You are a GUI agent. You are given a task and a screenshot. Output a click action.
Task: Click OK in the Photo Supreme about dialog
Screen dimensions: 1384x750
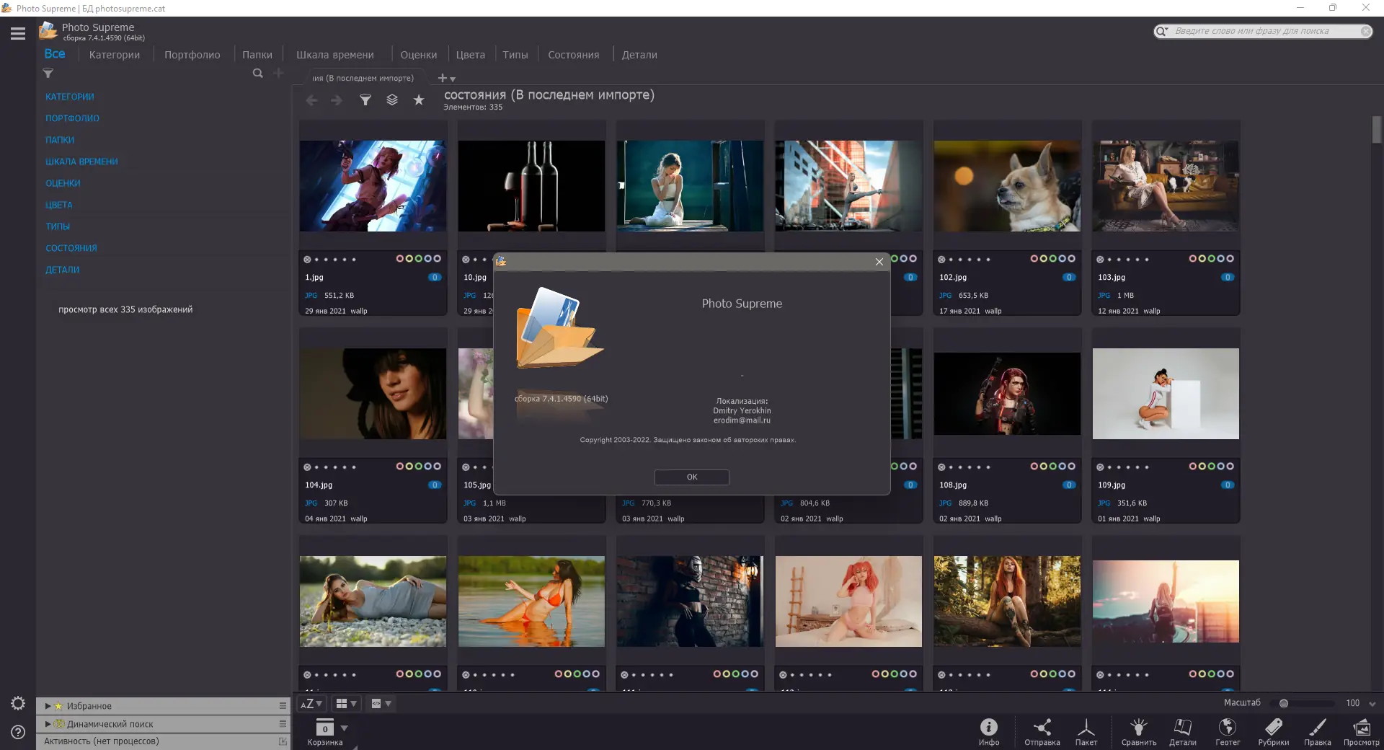tap(692, 477)
